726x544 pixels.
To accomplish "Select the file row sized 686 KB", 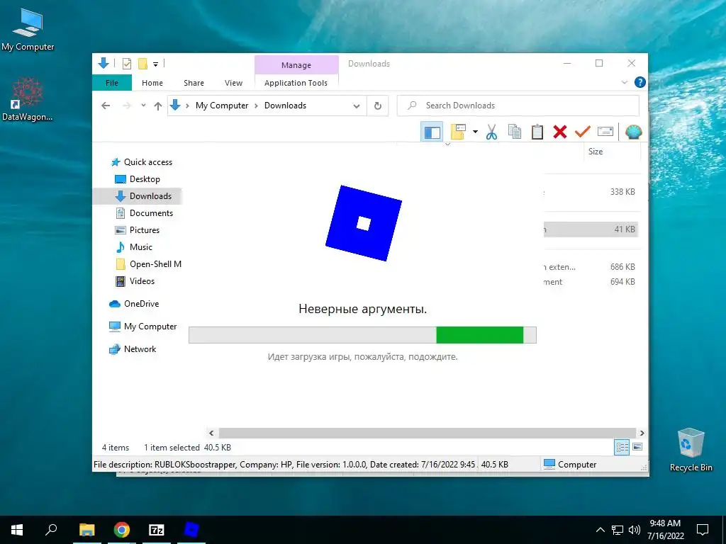I will pos(591,267).
